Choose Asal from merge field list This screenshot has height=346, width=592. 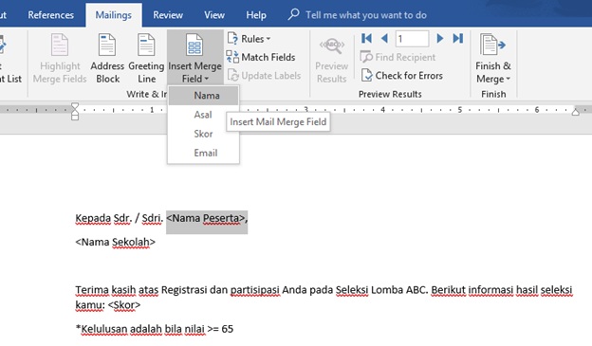point(203,115)
